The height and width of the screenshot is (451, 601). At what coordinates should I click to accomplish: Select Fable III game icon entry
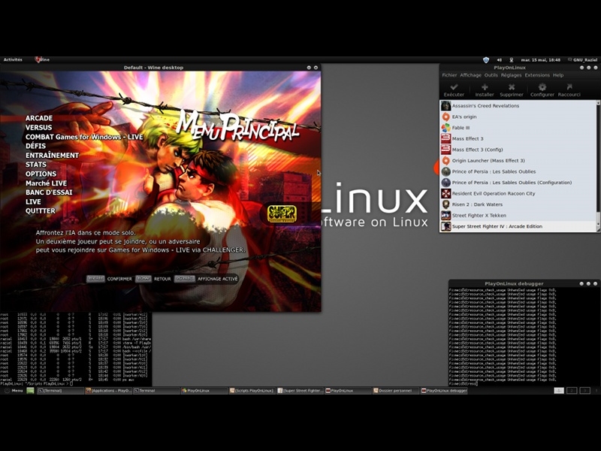[x=446, y=128]
